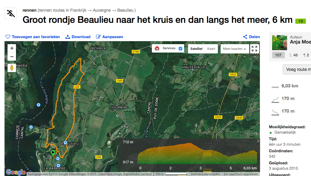Select the Street View pegman icon
The image size is (311, 176).
pyautogui.click(x=12, y=68)
